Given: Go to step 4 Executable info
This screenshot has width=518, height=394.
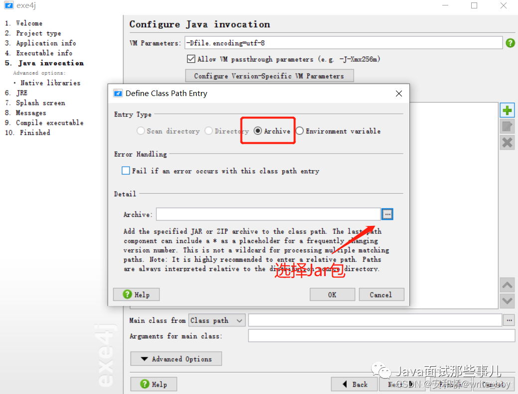Looking at the screenshot, I should pos(39,53).
